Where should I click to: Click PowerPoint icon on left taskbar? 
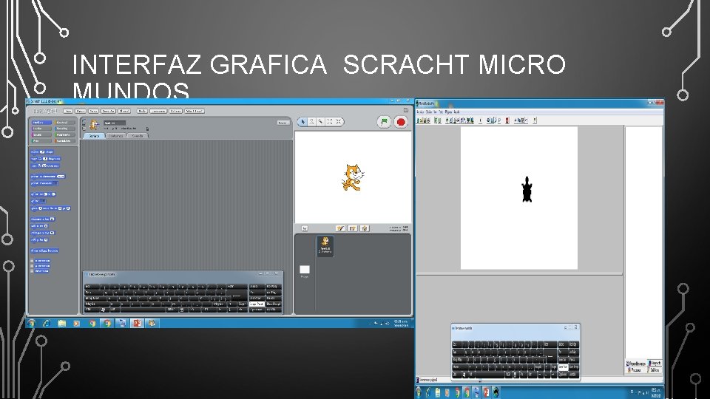point(137,323)
